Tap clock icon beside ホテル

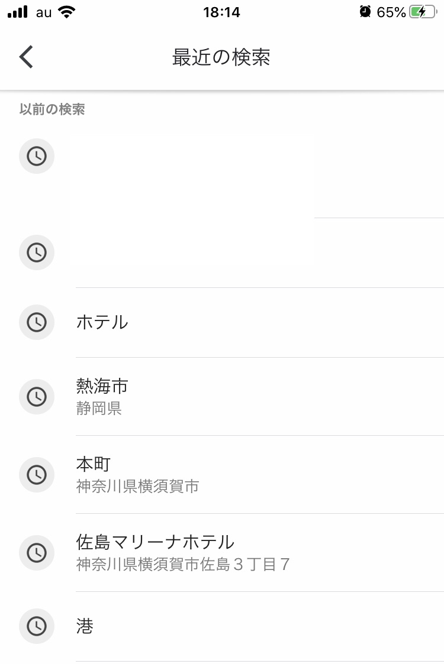point(37,322)
